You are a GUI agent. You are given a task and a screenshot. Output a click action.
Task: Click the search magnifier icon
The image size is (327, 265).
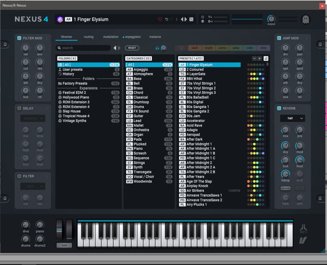click(x=59, y=48)
